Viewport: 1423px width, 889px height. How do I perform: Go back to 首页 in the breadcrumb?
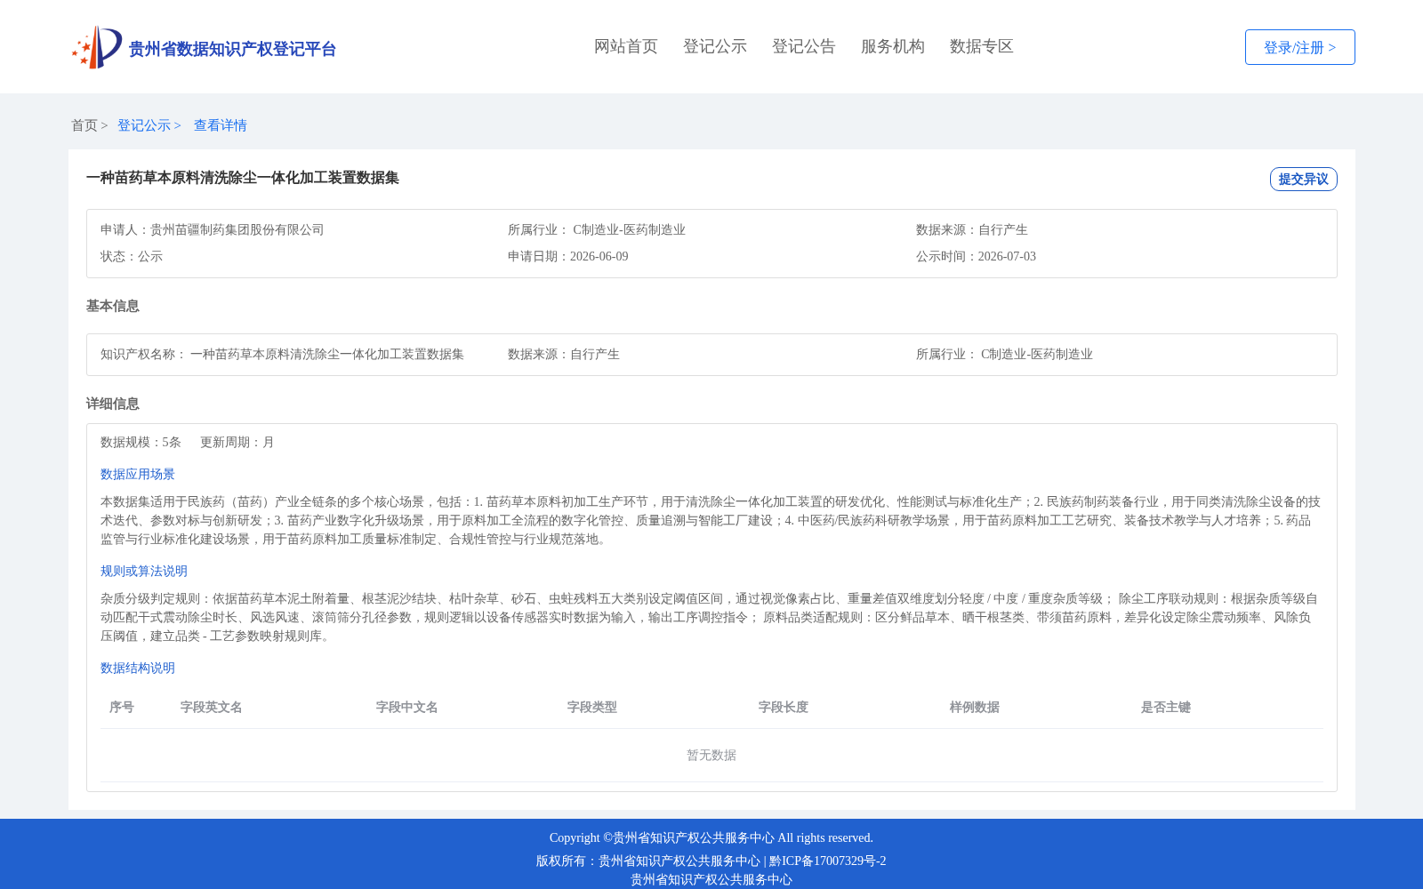tap(84, 125)
